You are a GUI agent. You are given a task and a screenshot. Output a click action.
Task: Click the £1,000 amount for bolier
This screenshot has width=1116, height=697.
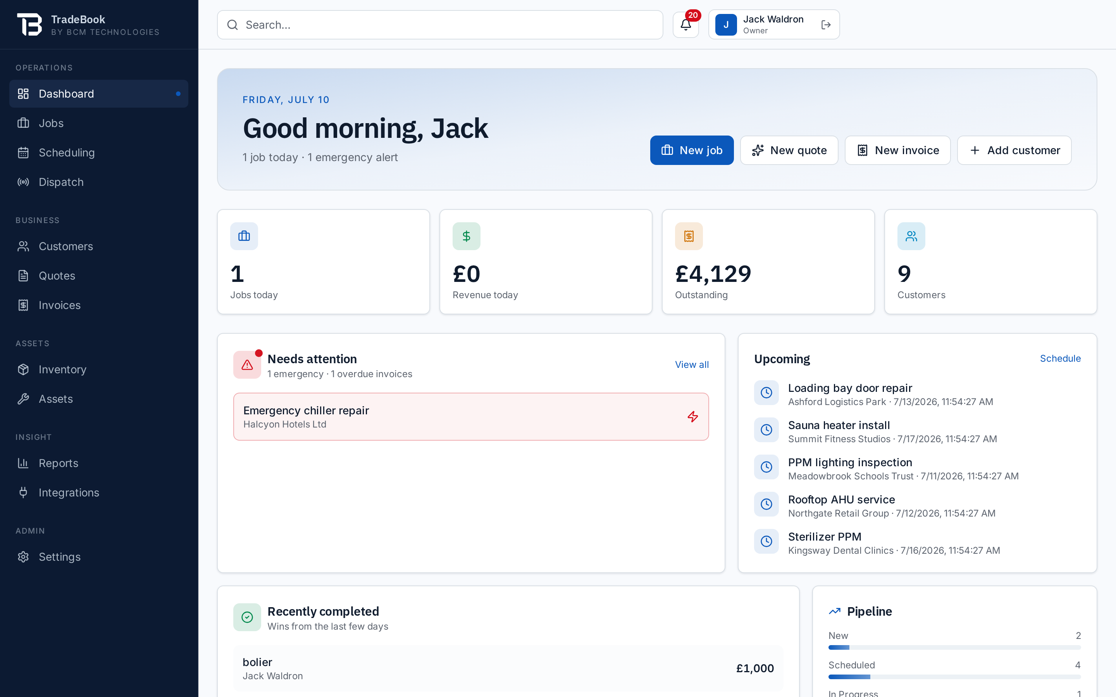[x=755, y=668]
